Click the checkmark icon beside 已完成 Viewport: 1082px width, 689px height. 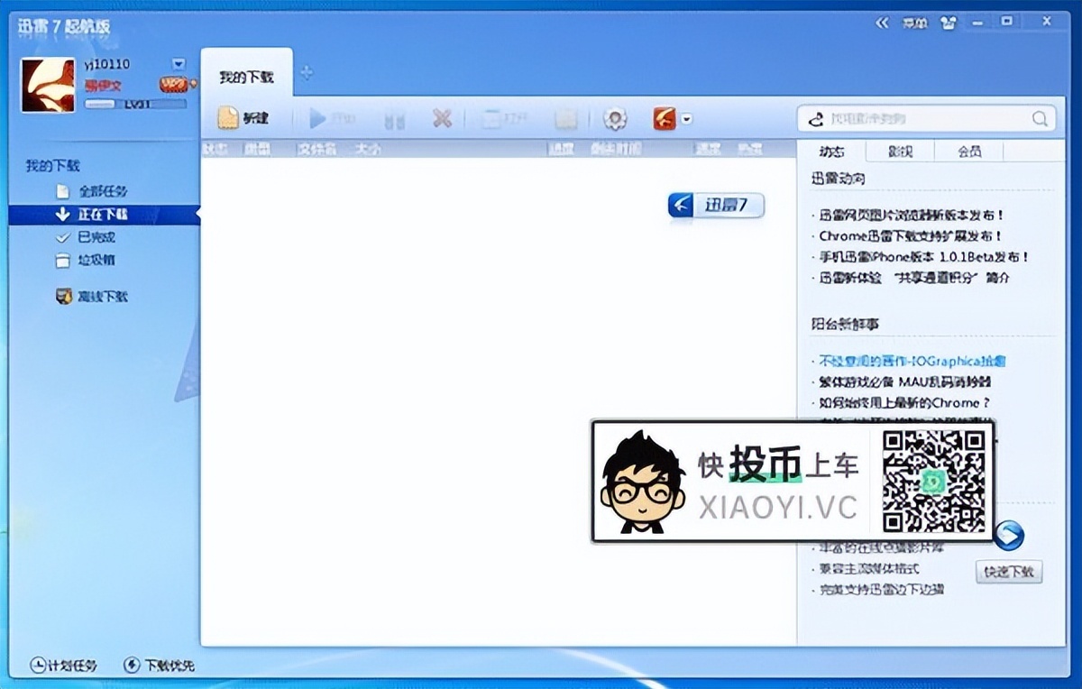click(62, 237)
